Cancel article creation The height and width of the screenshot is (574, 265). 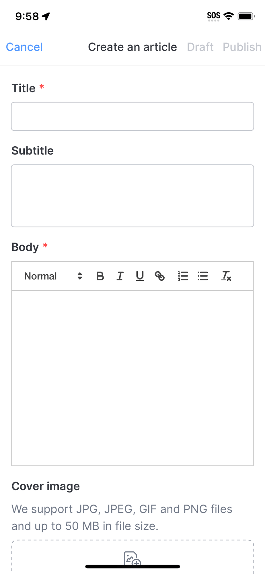click(x=24, y=47)
